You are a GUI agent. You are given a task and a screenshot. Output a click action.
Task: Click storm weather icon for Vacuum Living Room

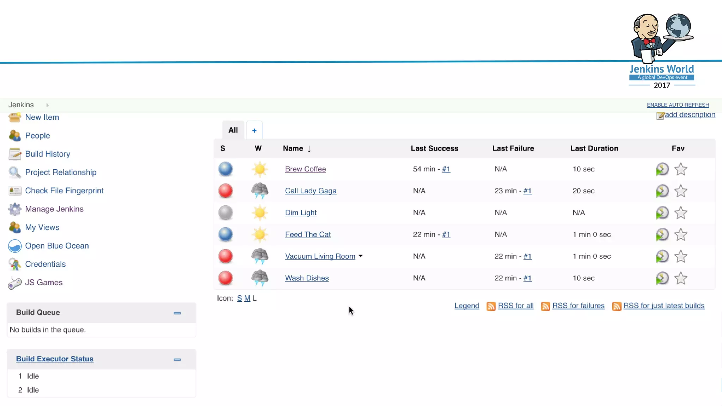click(x=260, y=256)
